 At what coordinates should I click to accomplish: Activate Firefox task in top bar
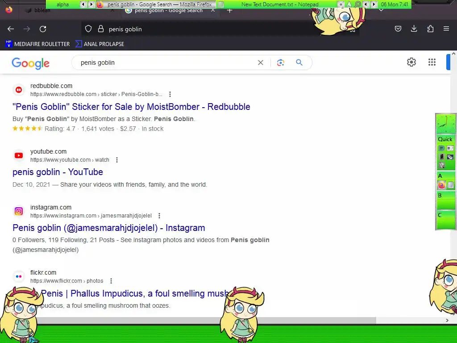coord(156,4)
